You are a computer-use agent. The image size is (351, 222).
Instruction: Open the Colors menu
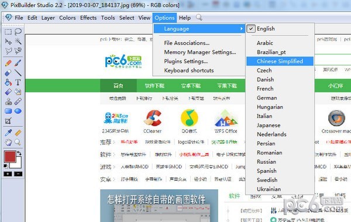click(67, 18)
